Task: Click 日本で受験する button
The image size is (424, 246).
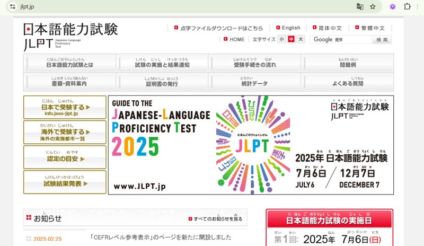Action: (65, 107)
